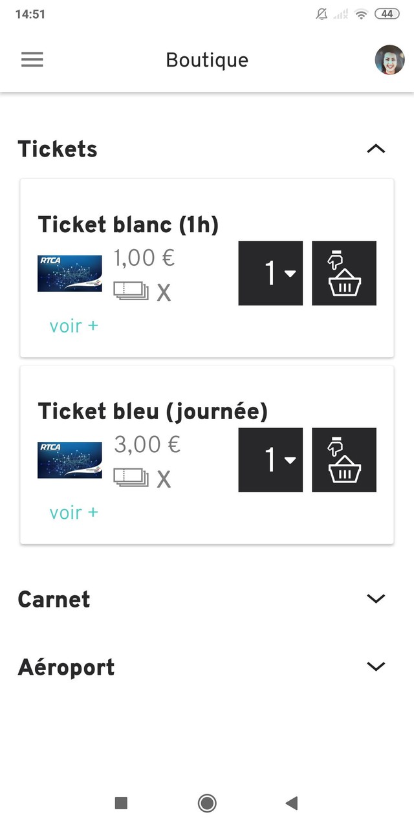Tap the user profile avatar

[389, 60]
